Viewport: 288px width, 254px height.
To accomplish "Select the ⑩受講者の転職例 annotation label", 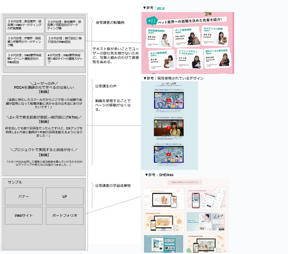I will (110, 23).
